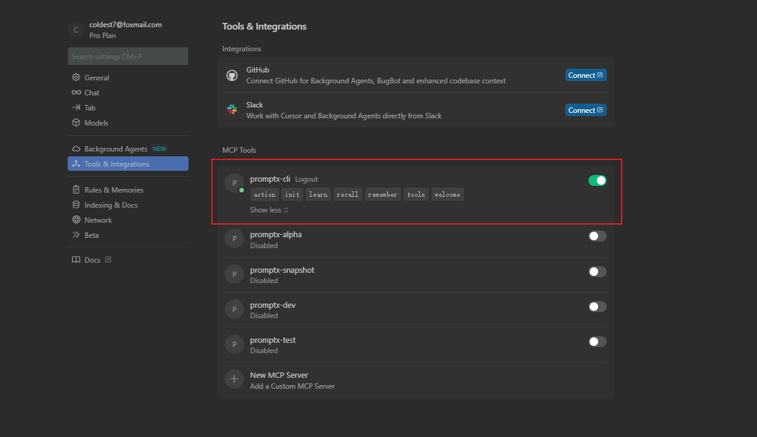Click the promptx-test avatar icon
Screen dimensions: 757x437
pos(234,344)
